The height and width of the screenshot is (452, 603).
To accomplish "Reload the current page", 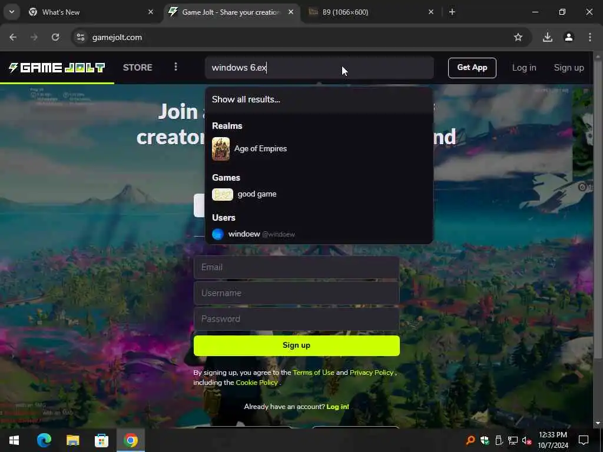I will point(55,37).
